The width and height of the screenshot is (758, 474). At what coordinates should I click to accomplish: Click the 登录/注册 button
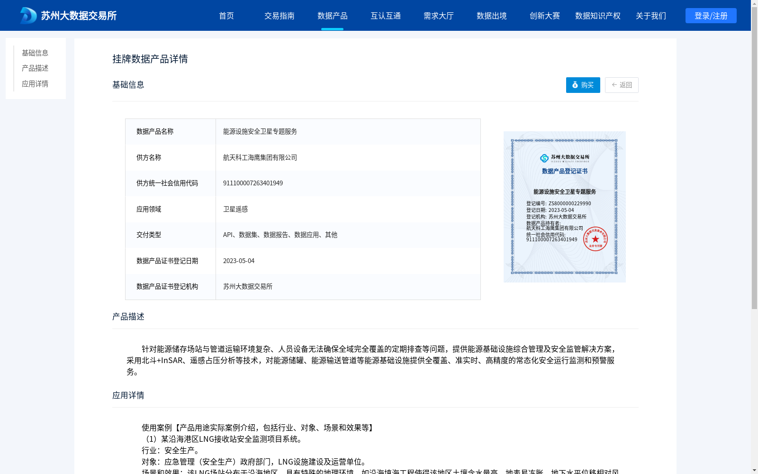[711, 16]
